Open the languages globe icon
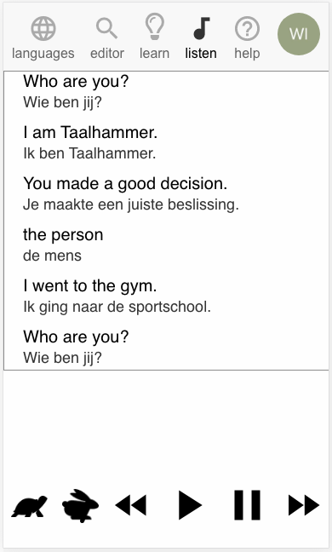 point(43,28)
